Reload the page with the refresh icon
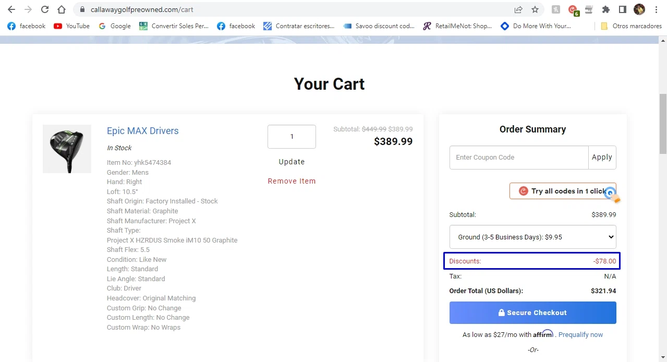 pyautogui.click(x=45, y=9)
